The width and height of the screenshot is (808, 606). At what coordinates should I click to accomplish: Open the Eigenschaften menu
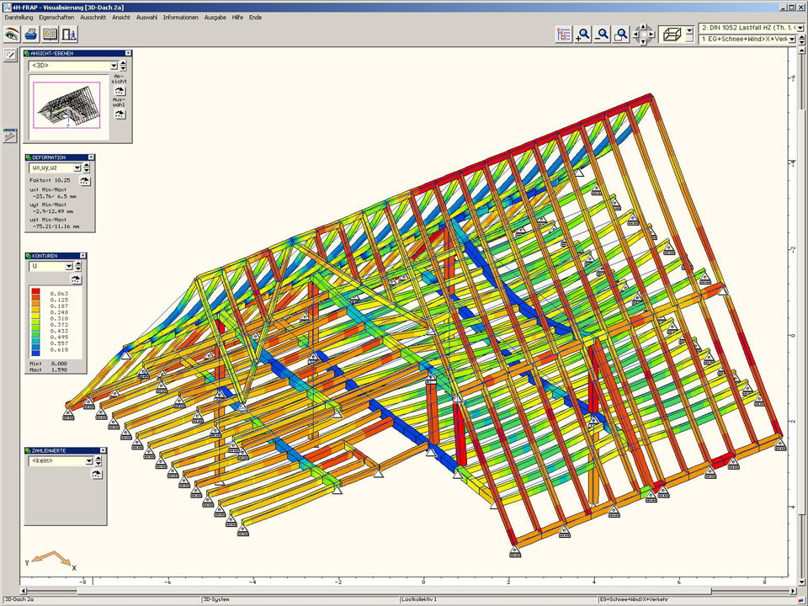[57, 17]
